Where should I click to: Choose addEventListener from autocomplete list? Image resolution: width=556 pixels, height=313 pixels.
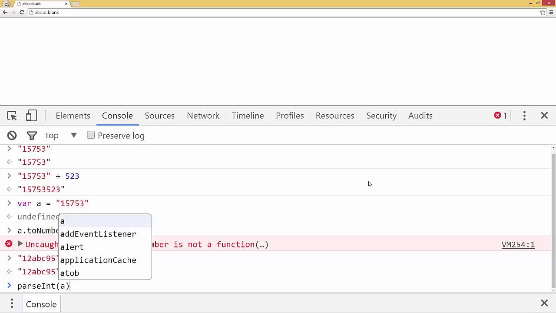click(x=98, y=234)
